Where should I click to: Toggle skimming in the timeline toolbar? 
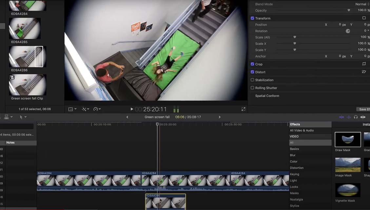[x=341, y=117]
